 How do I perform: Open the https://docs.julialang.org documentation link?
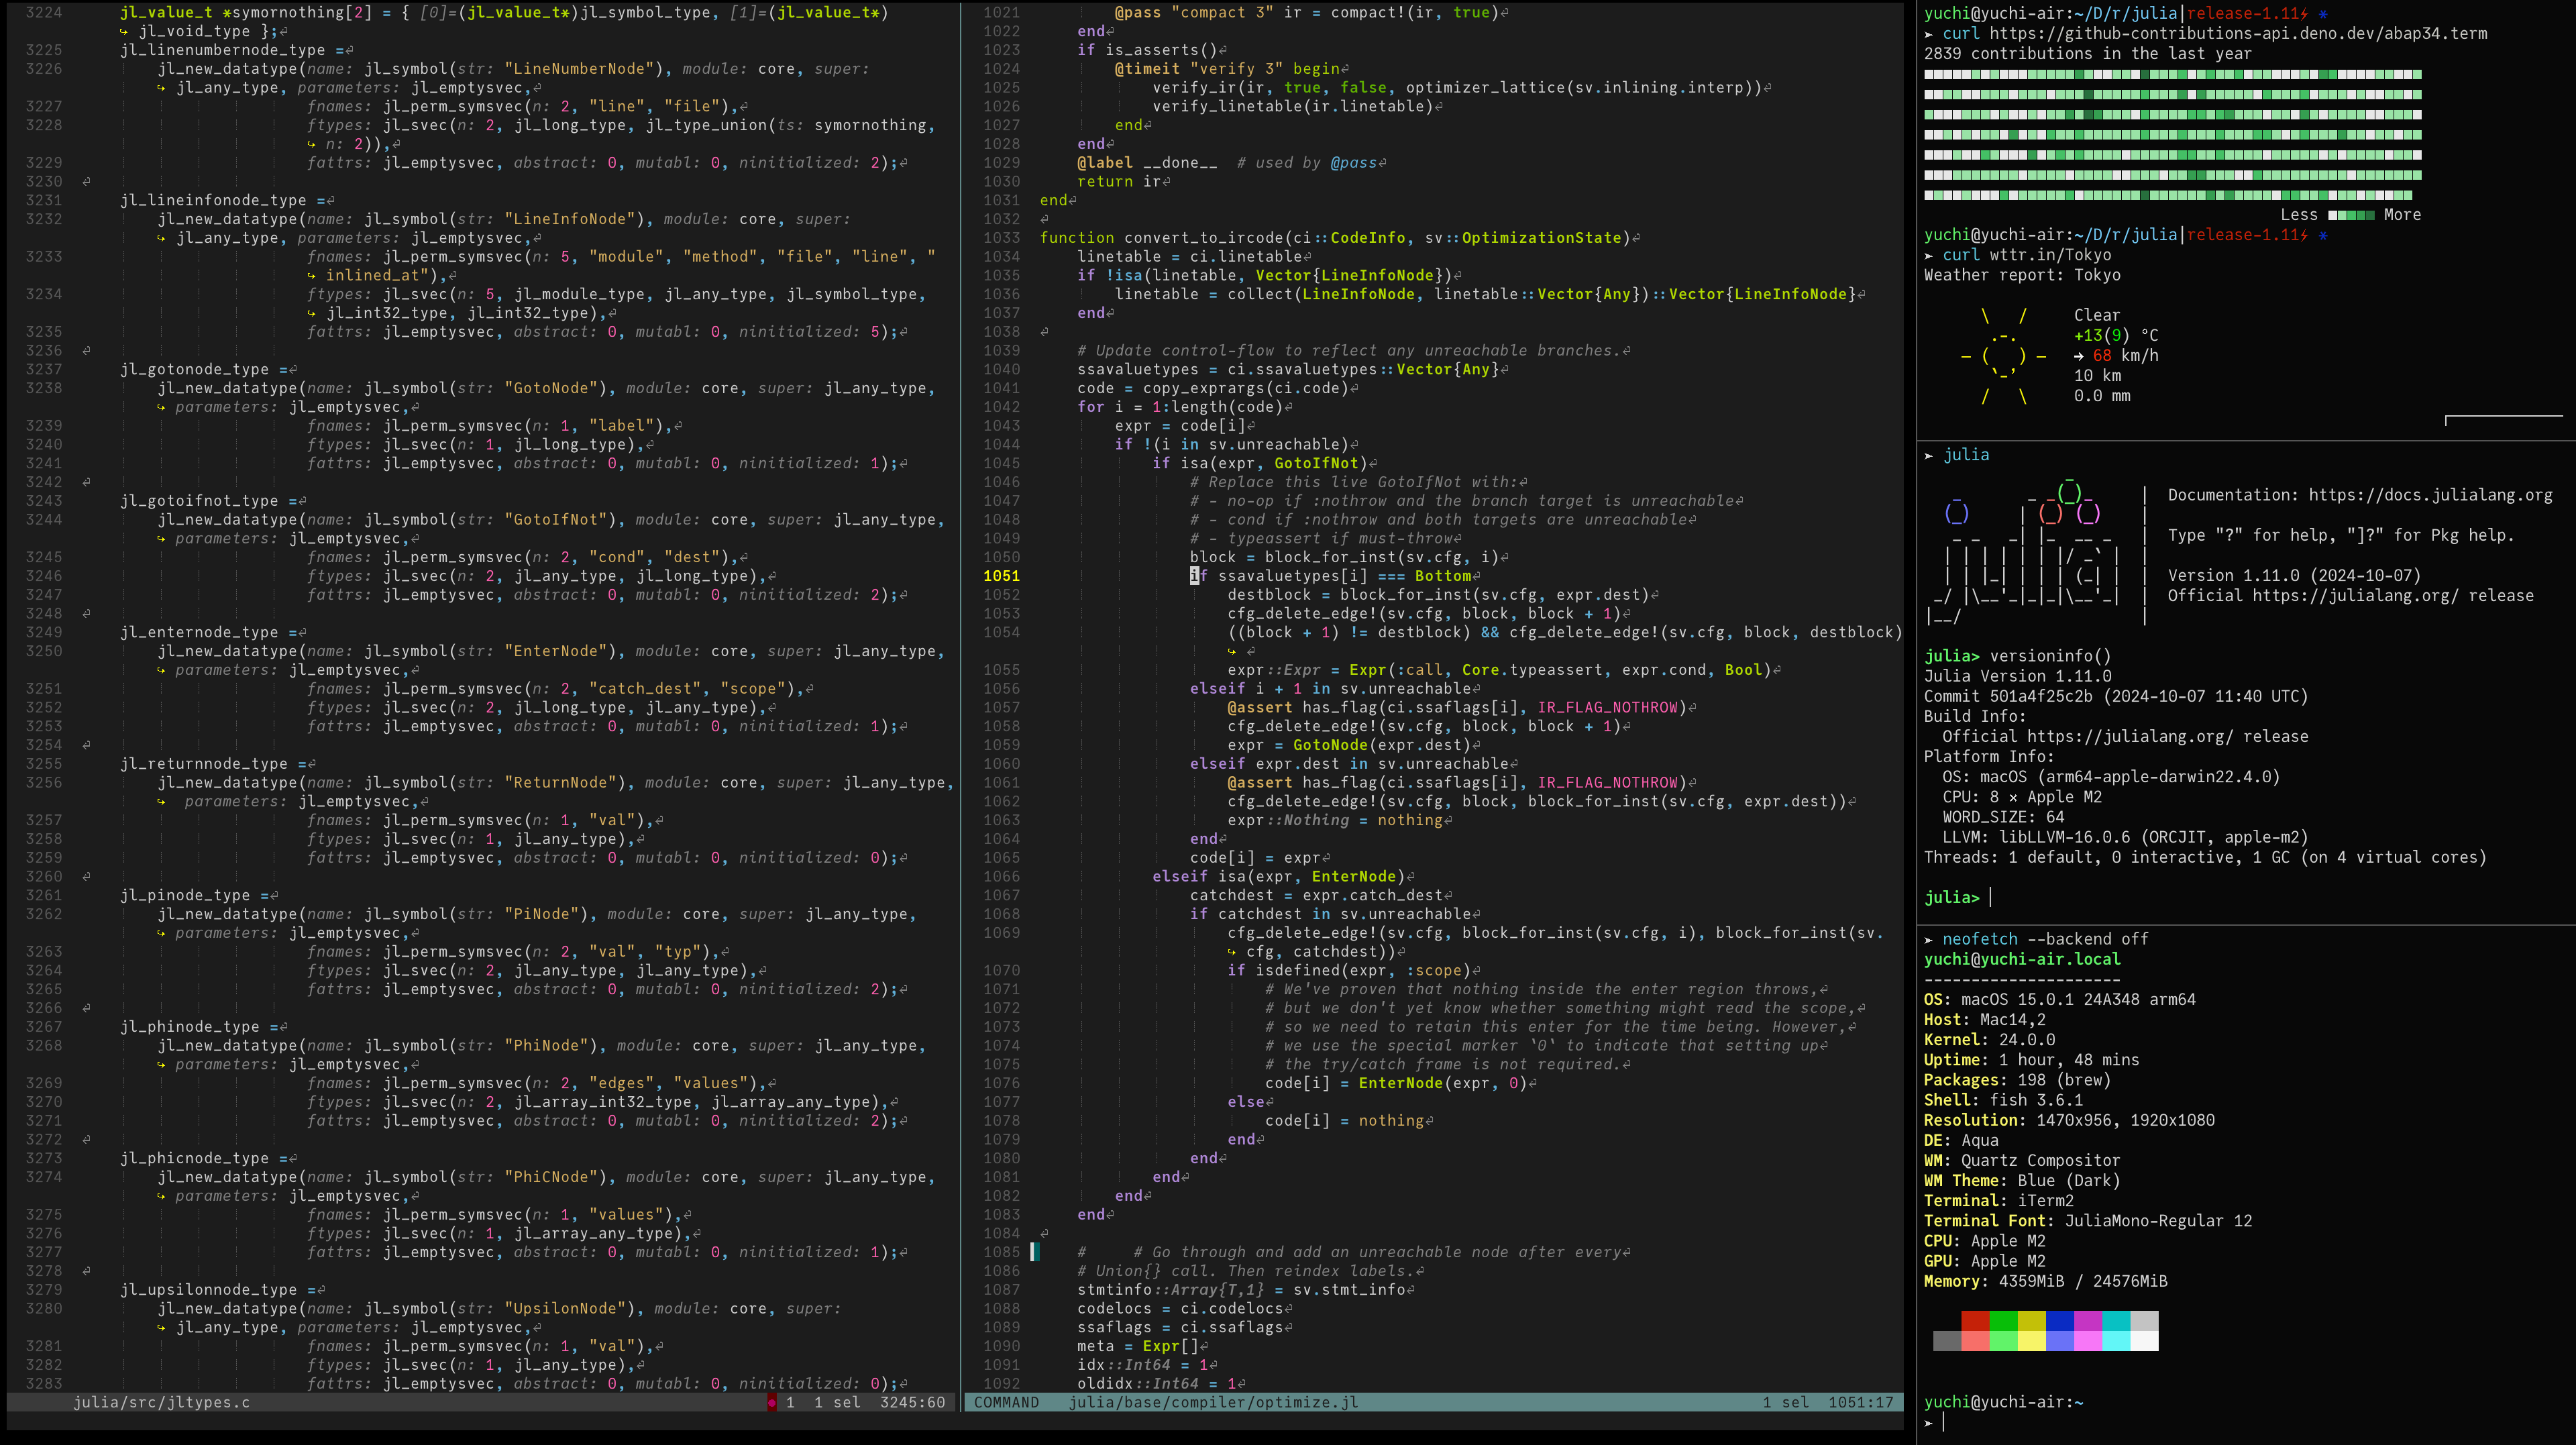[2430, 495]
